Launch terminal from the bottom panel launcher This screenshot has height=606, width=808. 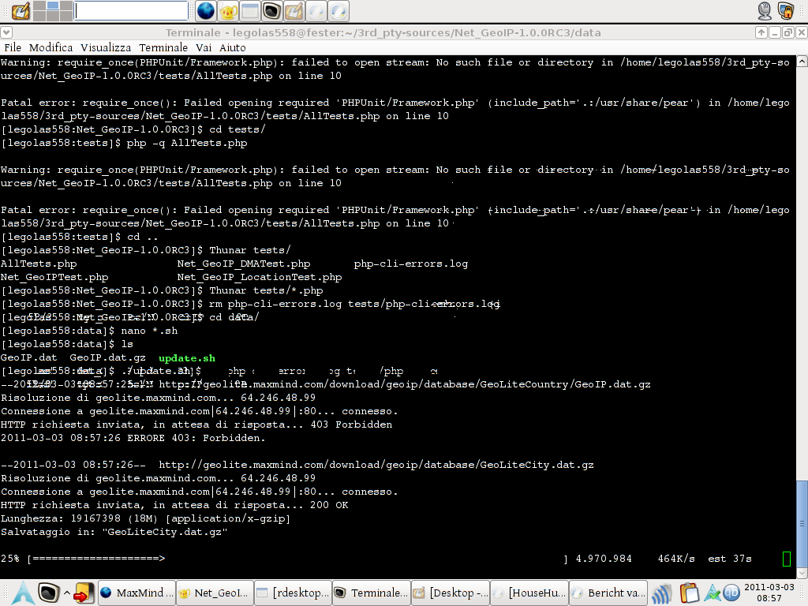pos(50,593)
